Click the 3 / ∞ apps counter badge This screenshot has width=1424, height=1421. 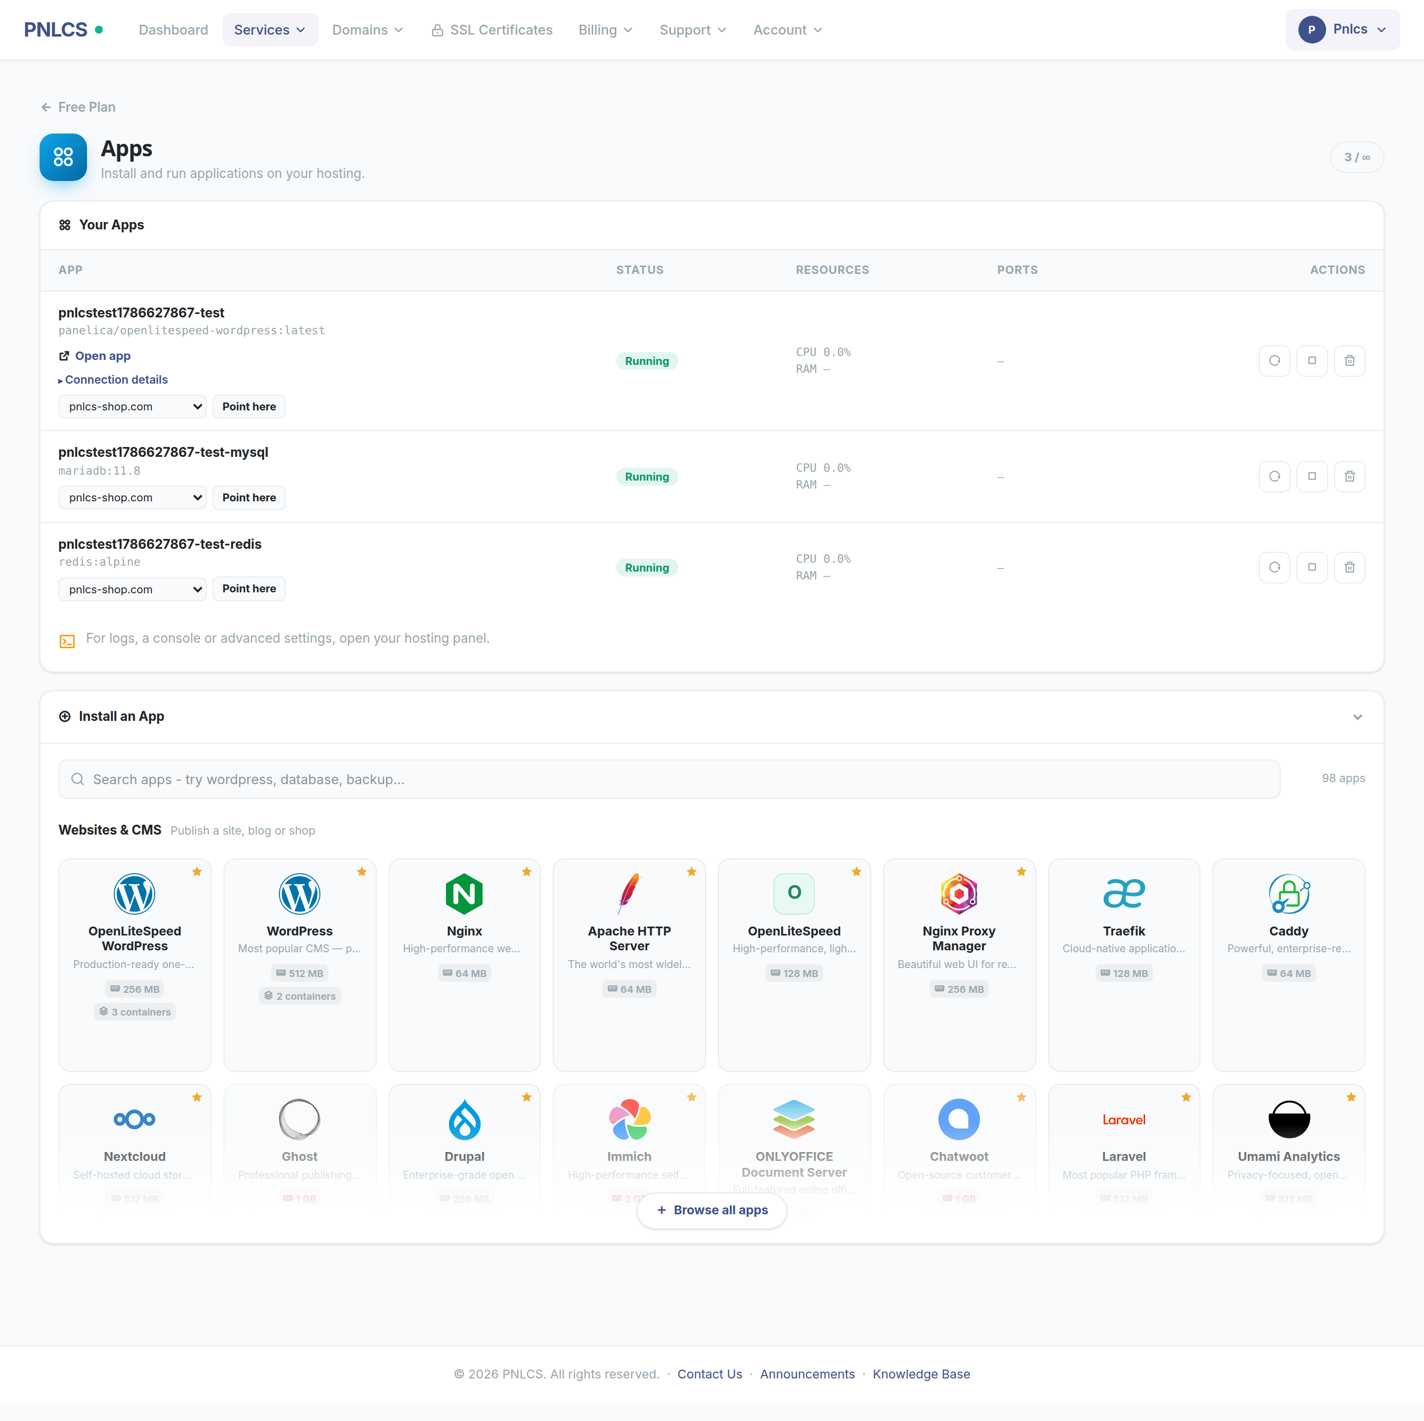(1357, 157)
